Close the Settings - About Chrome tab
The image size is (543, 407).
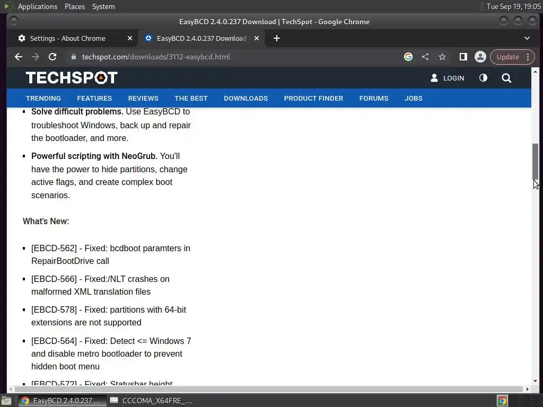click(x=130, y=38)
